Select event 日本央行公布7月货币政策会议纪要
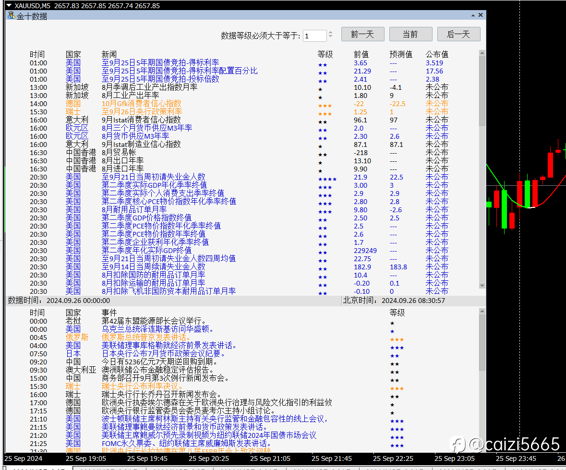The height and width of the screenshot is (470, 566). pos(217,354)
